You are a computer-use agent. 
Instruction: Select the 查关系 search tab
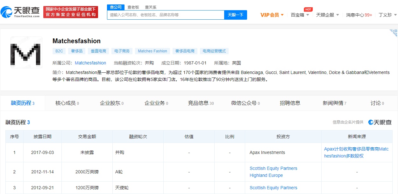tap(151, 7)
